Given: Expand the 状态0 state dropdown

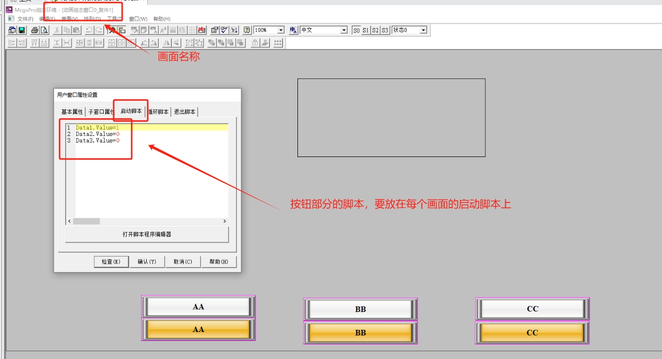Looking at the screenshot, I should 423,30.
